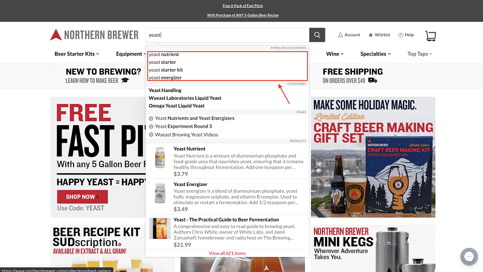The height and width of the screenshot is (272, 483).
Task: Click With Purchase of ANY 5-Gallon Beer Recipe link
Action: click(243, 15)
